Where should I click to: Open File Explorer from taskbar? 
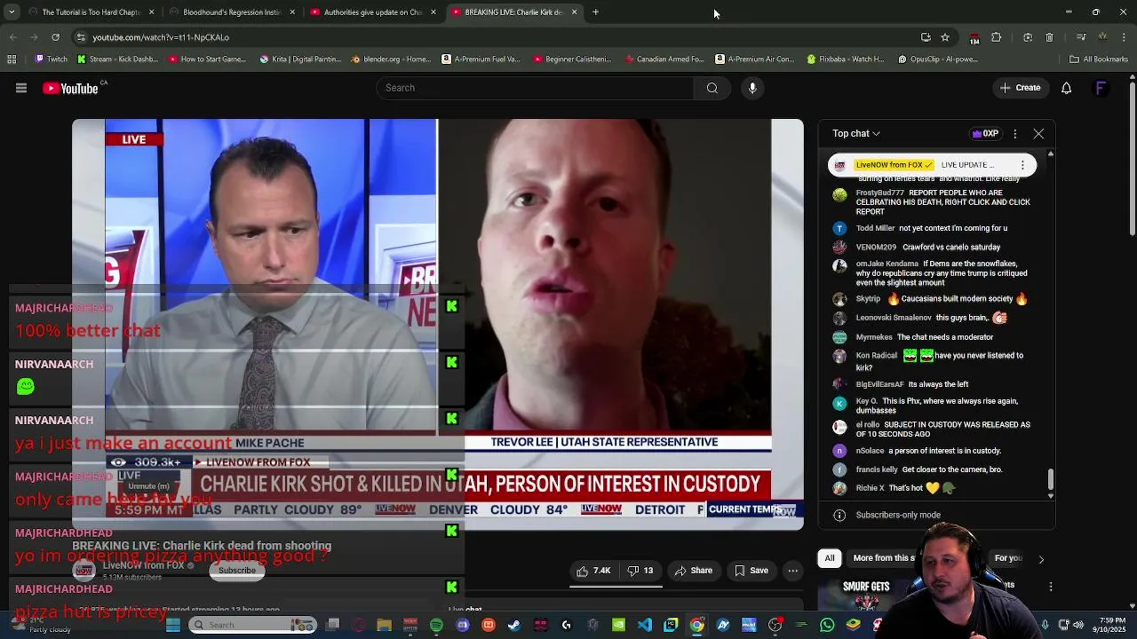pyautogui.click(x=385, y=626)
